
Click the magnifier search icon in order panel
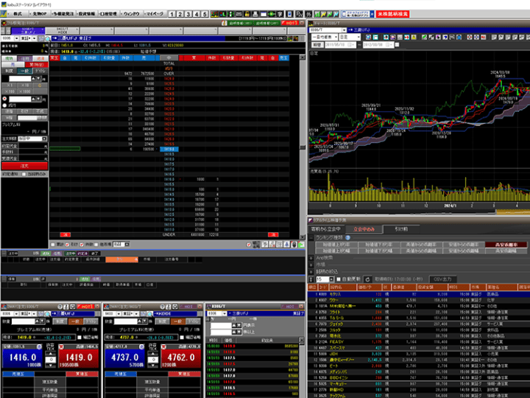point(48,38)
